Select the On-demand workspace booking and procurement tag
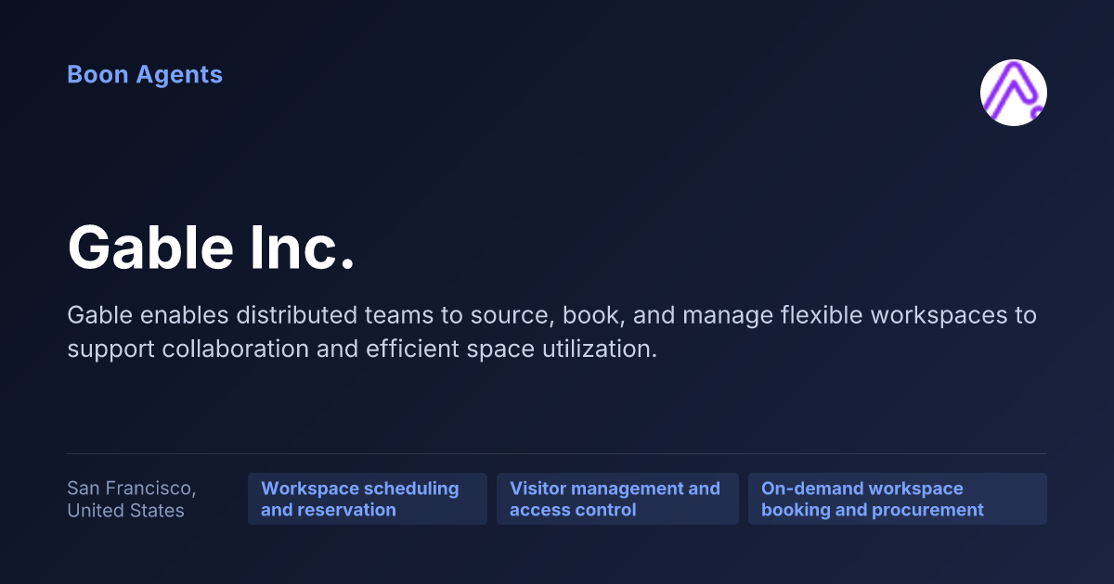 898,499
